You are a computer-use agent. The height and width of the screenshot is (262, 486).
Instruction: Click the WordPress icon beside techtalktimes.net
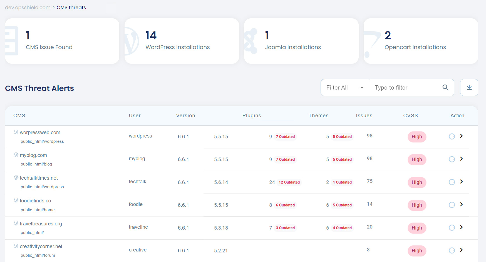pyautogui.click(x=16, y=177)
